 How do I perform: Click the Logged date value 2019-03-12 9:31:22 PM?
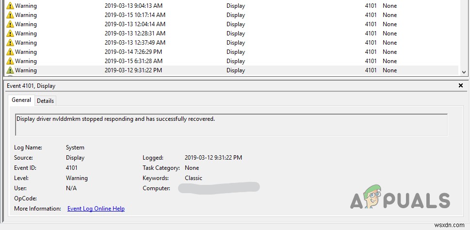(213, 158)
